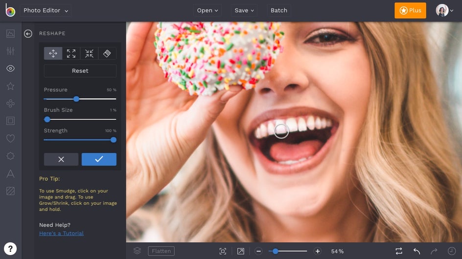462x259 pixels.
Task: Click the Pro Tip heading
Action: [x=49, y=179]
